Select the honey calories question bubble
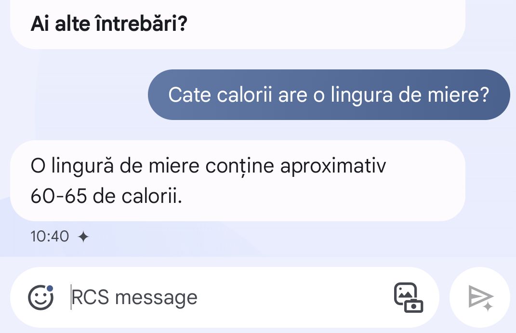This screenshot has width=516, height=333. 329,95
